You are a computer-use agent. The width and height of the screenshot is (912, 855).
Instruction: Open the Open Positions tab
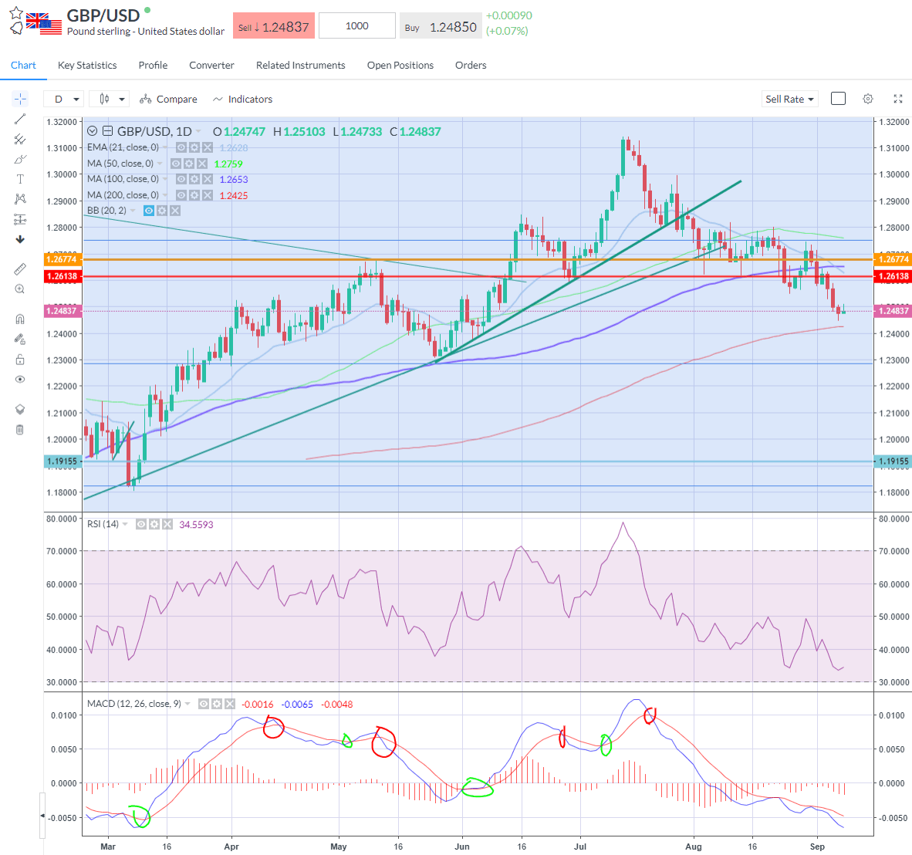pyautogui.click(x=400, y=66)
